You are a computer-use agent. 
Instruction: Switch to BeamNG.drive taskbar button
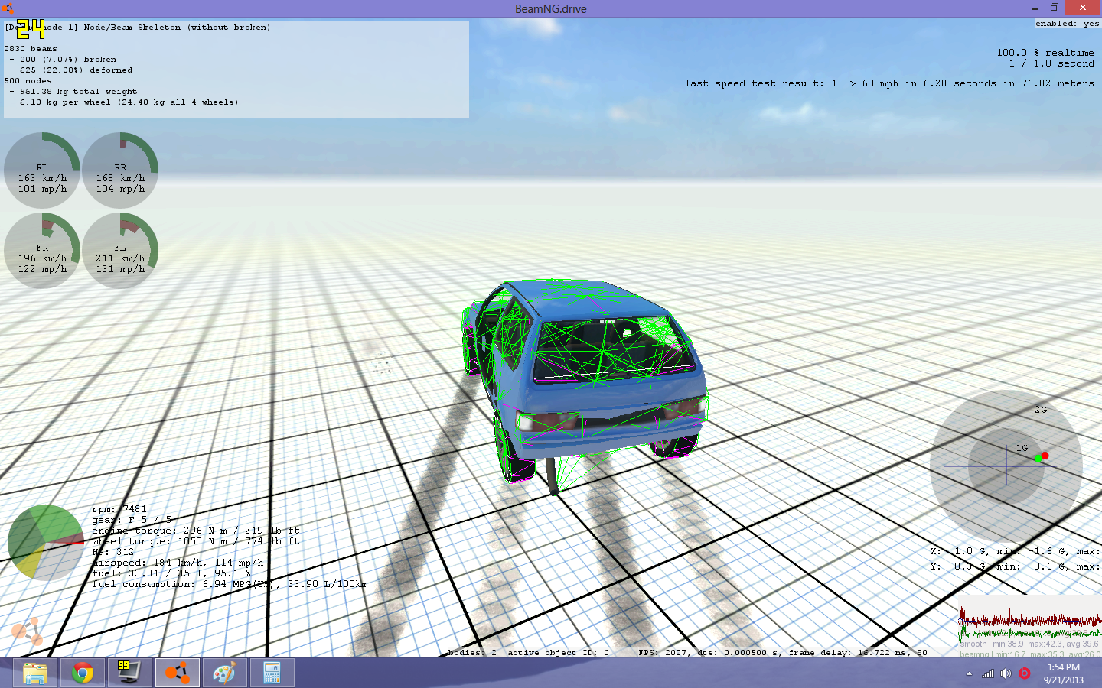(177, 673)
